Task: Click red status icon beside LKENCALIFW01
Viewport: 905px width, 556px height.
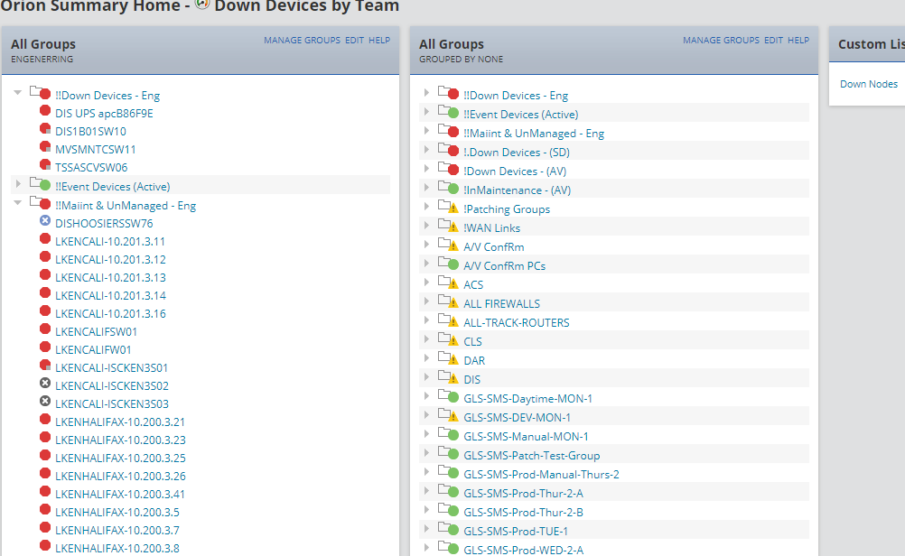Action: [45, 347]
